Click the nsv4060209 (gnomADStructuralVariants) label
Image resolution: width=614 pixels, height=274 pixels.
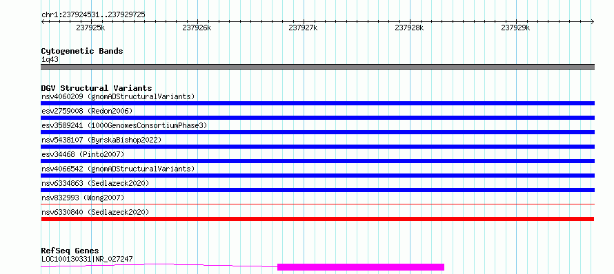118,96
